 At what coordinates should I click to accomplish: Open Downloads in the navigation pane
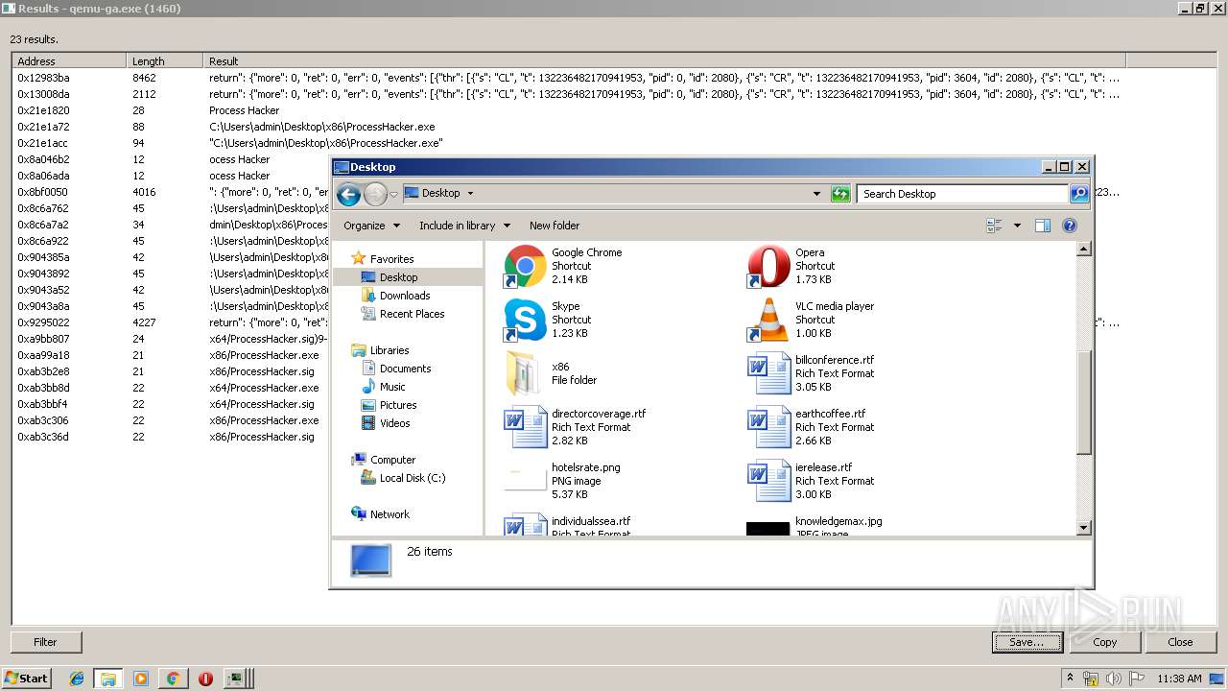[x=404, y=295]
